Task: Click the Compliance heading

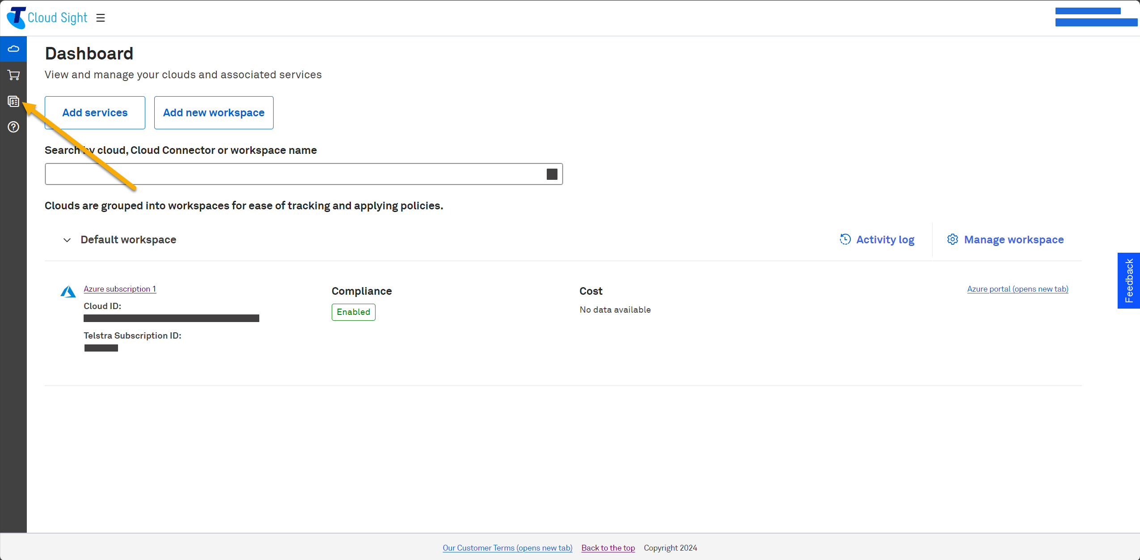Action: (x=362, y=291)
